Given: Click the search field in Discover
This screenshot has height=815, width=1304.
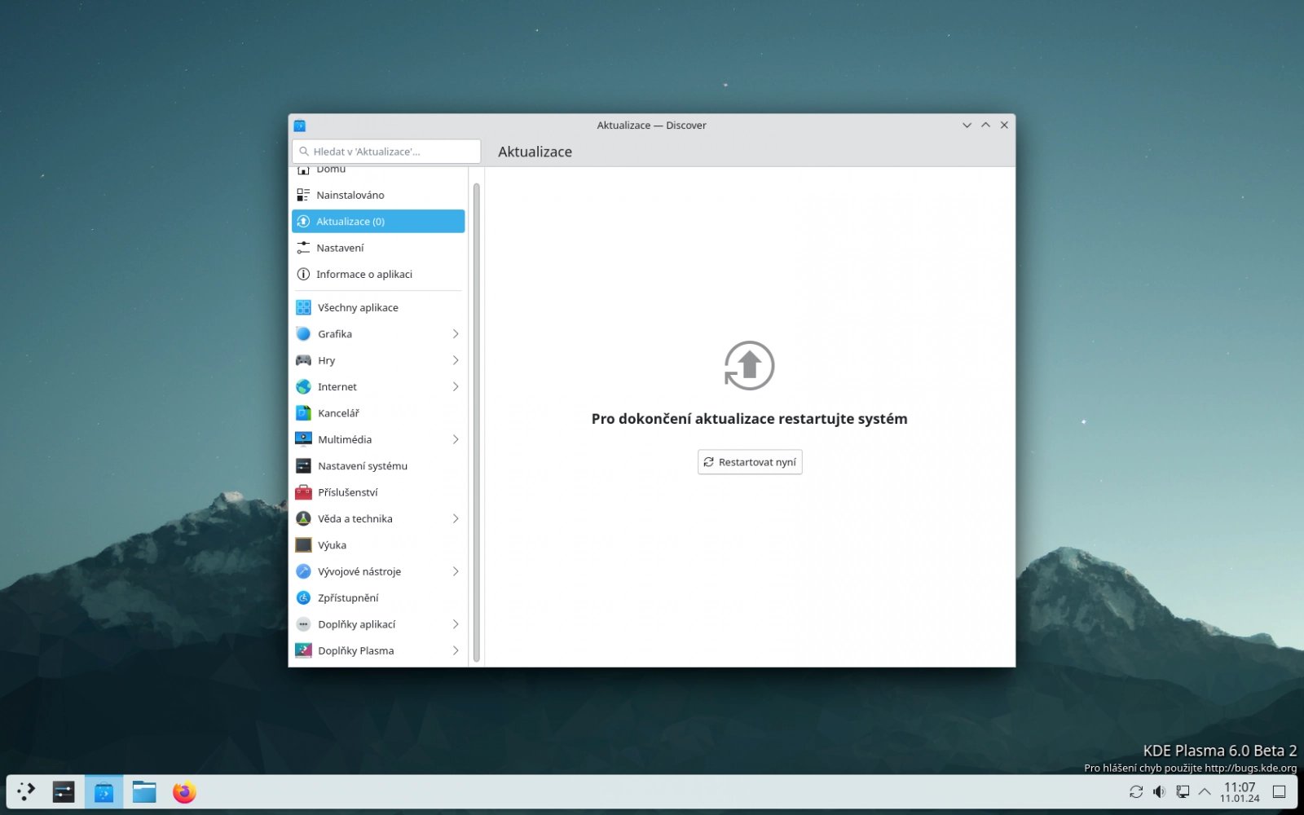Looking at the screenshot, I should (386, 152).
